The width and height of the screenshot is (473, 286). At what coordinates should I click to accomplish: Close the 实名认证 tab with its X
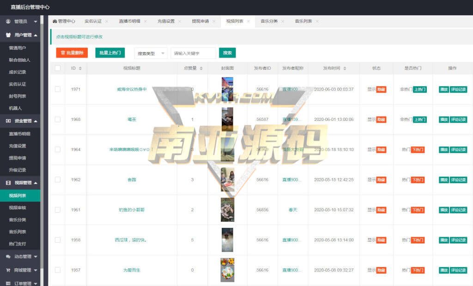point(107,21)
